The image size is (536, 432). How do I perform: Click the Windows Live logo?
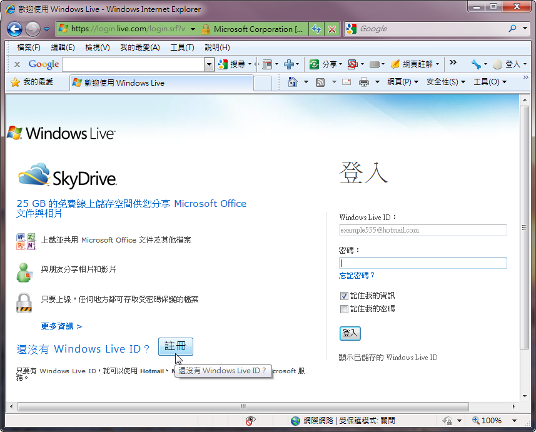(61, 133)
